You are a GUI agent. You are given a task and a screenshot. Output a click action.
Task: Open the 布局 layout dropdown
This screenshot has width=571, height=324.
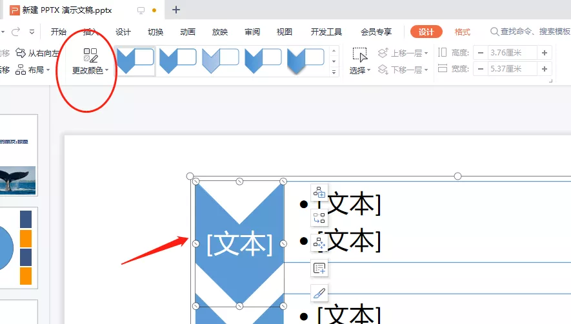33,70
